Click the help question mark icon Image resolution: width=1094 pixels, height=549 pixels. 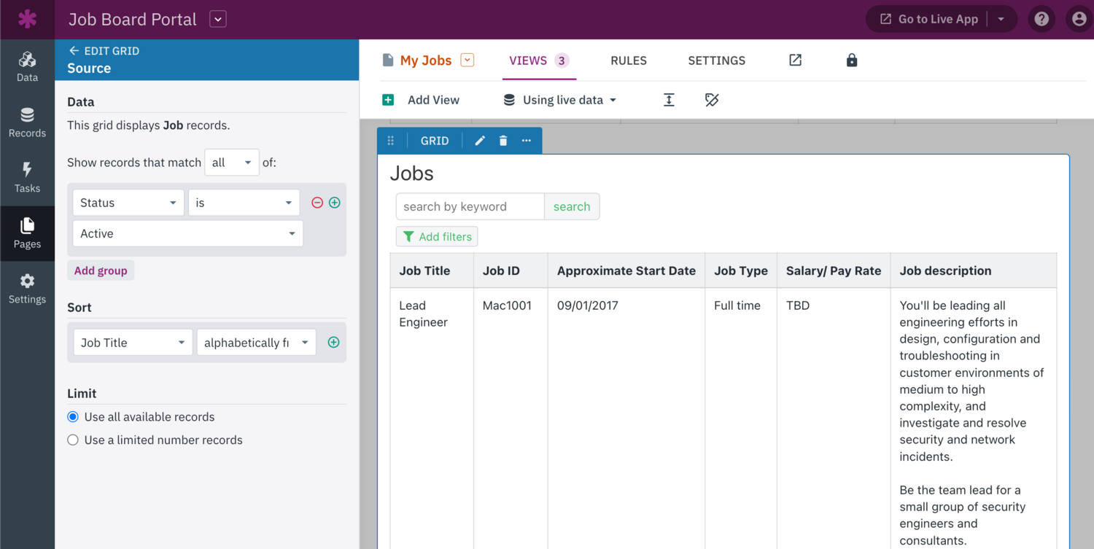point(1041,19)
